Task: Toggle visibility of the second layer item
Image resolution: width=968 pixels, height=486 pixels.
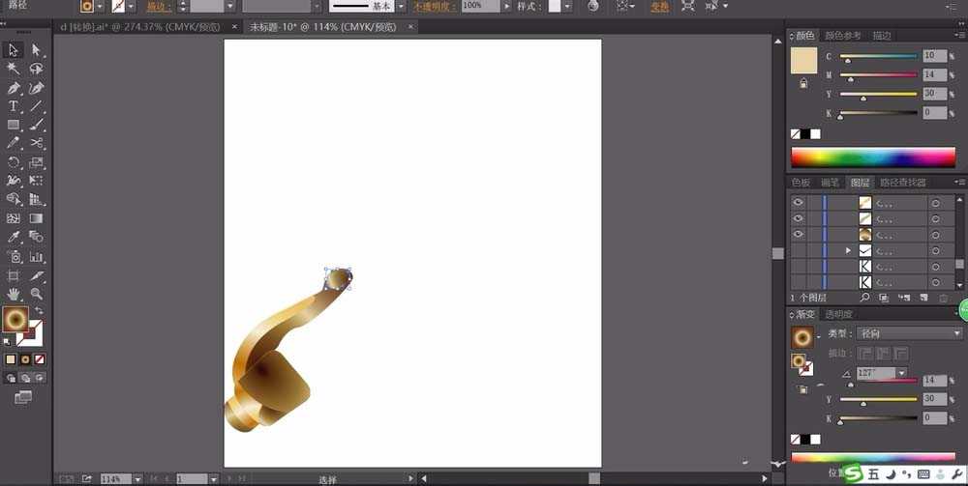Action: [x=799, y=218]
